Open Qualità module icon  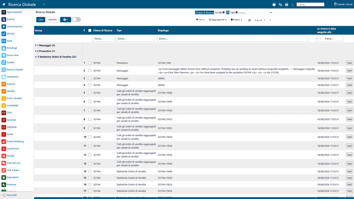(x=4, y=63)
